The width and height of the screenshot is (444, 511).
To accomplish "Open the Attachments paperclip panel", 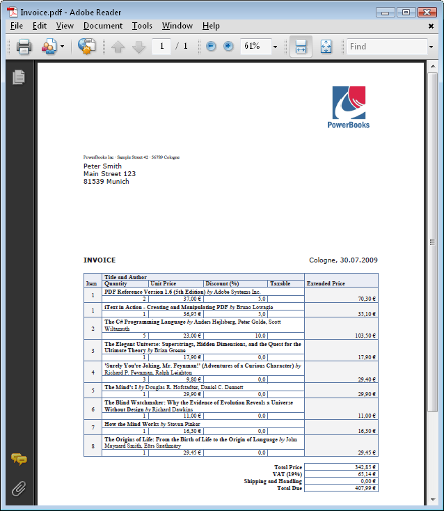I will click(x=19, y=488).
